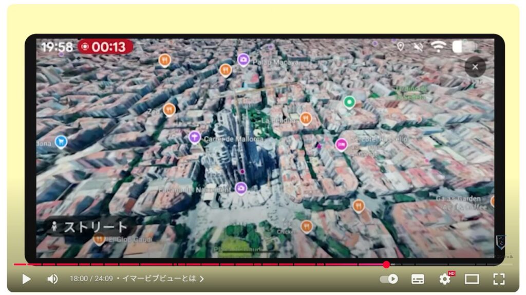Screen dimensions: 526x295
Task: Click the channel watermark logo
Action: click(x=500, y=243)
